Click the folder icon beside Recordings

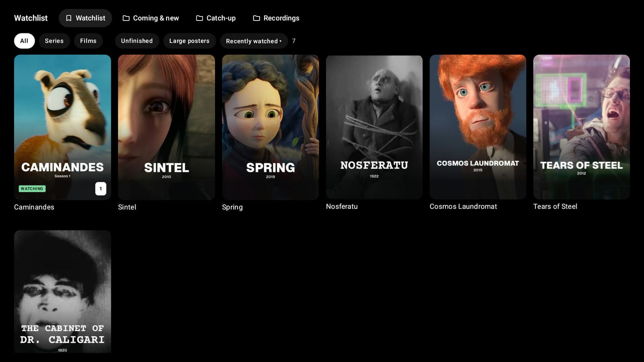(256, 18)
